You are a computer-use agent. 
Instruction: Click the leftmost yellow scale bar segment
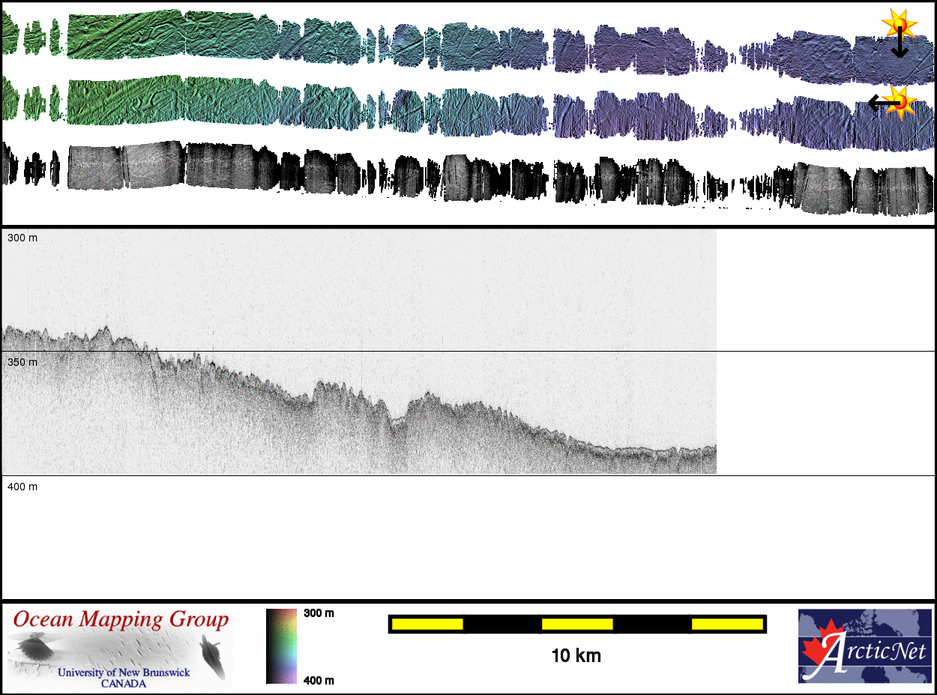(427, 624)
